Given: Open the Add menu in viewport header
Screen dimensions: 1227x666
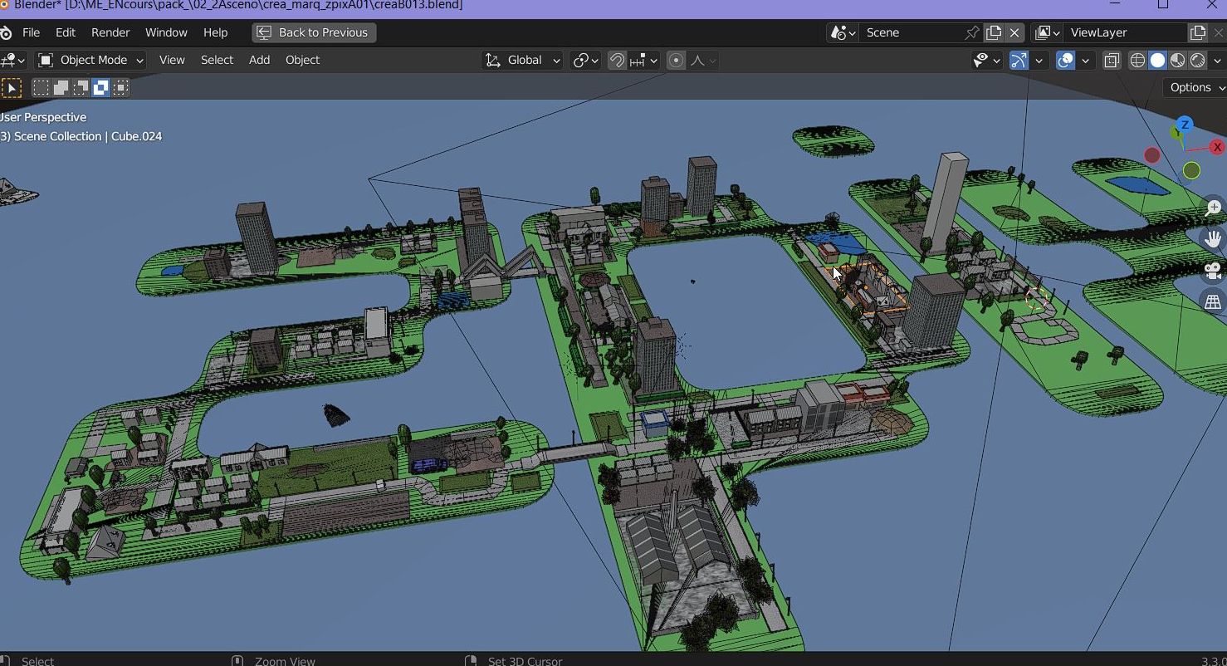Looking at the screenshot, I should [x=259, y=60].
